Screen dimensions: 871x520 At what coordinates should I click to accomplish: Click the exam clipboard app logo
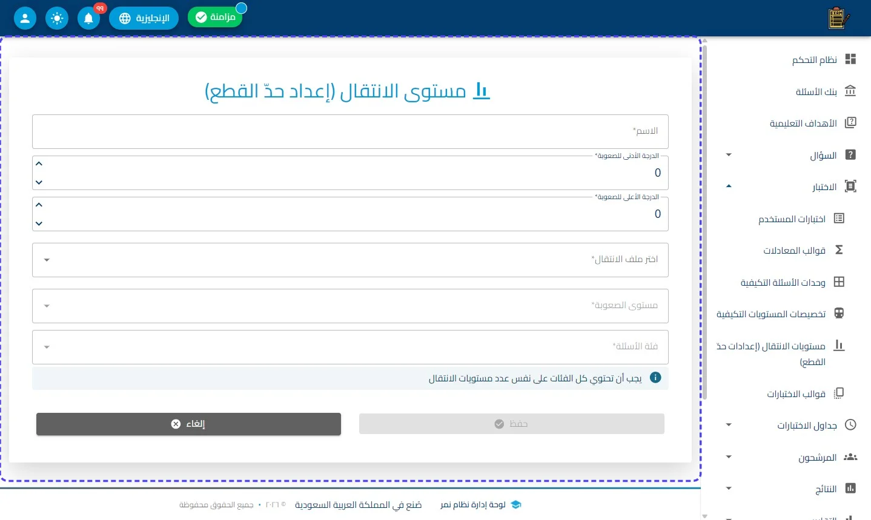(x=838, y=18)
